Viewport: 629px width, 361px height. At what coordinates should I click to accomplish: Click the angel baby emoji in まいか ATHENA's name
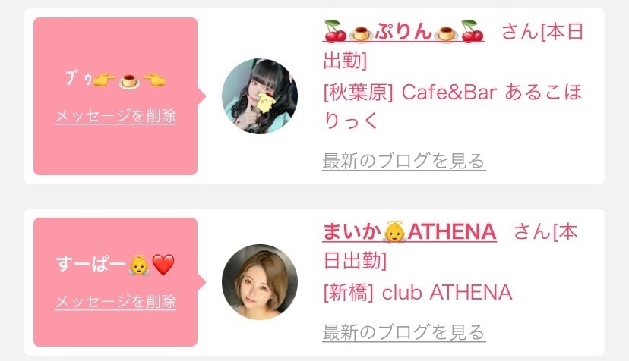point(394,232)
